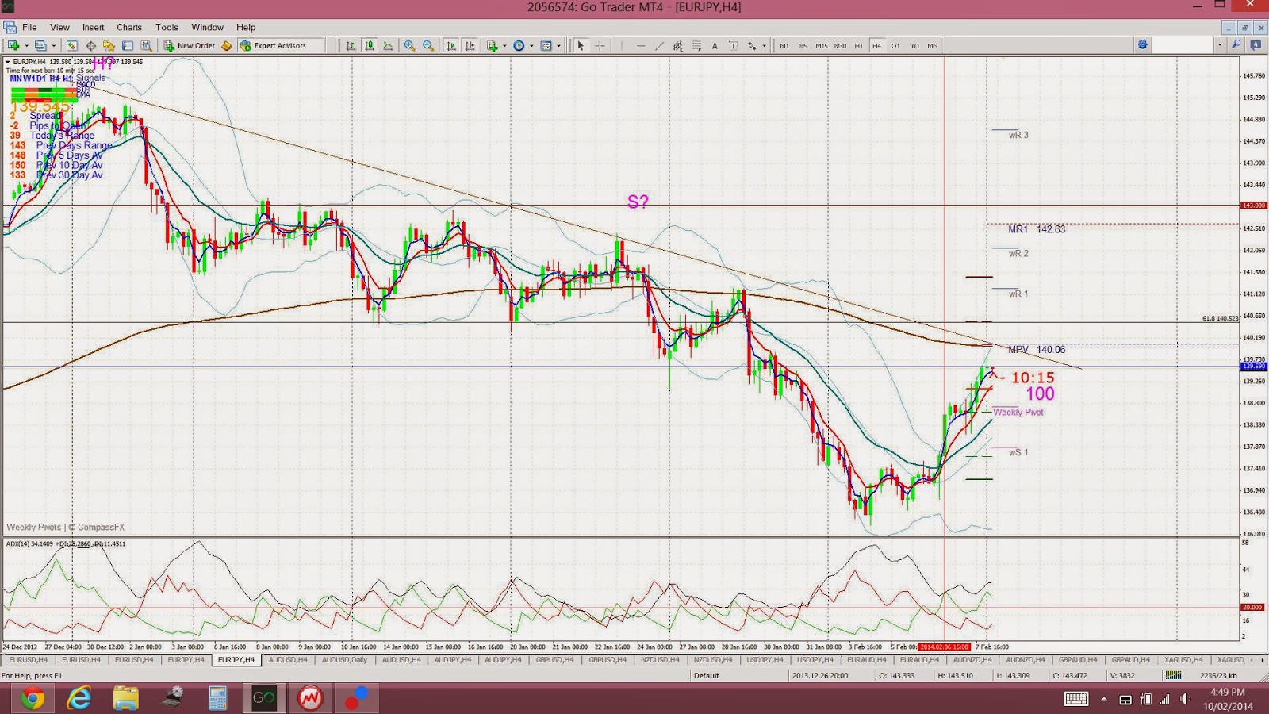Click the zoom out magnifier icon
Screen dimensions: 1269x714
click(x=428, y=46)
